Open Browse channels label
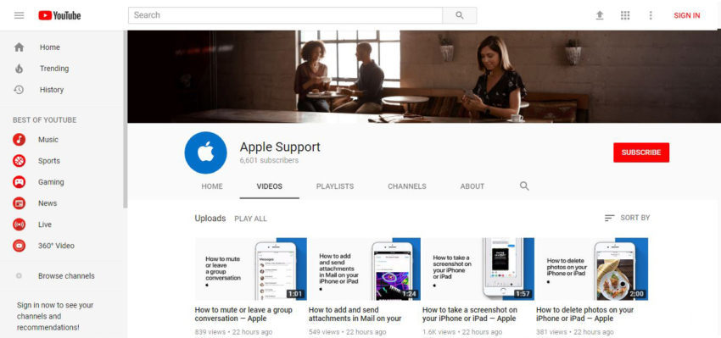This screenshot has width=721, height=338. pos(66,276)
